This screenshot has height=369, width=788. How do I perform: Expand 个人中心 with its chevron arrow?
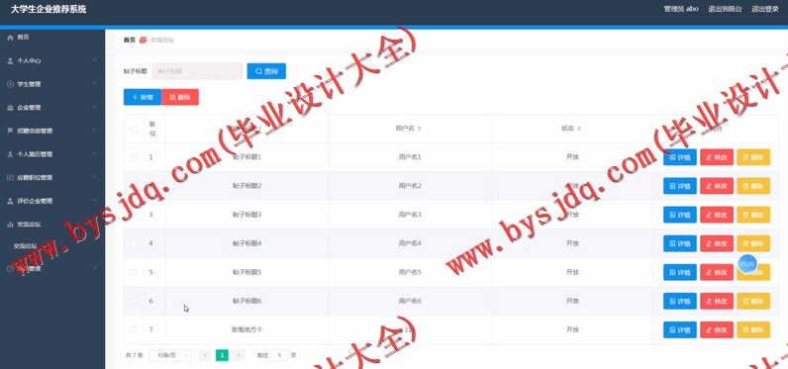click(x=94, y=60)
